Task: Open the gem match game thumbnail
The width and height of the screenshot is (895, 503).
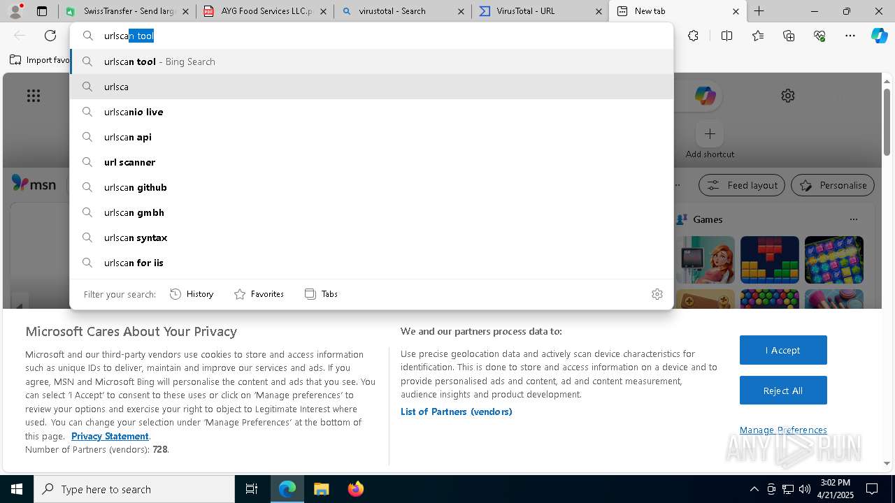Action: click(834, 260)
